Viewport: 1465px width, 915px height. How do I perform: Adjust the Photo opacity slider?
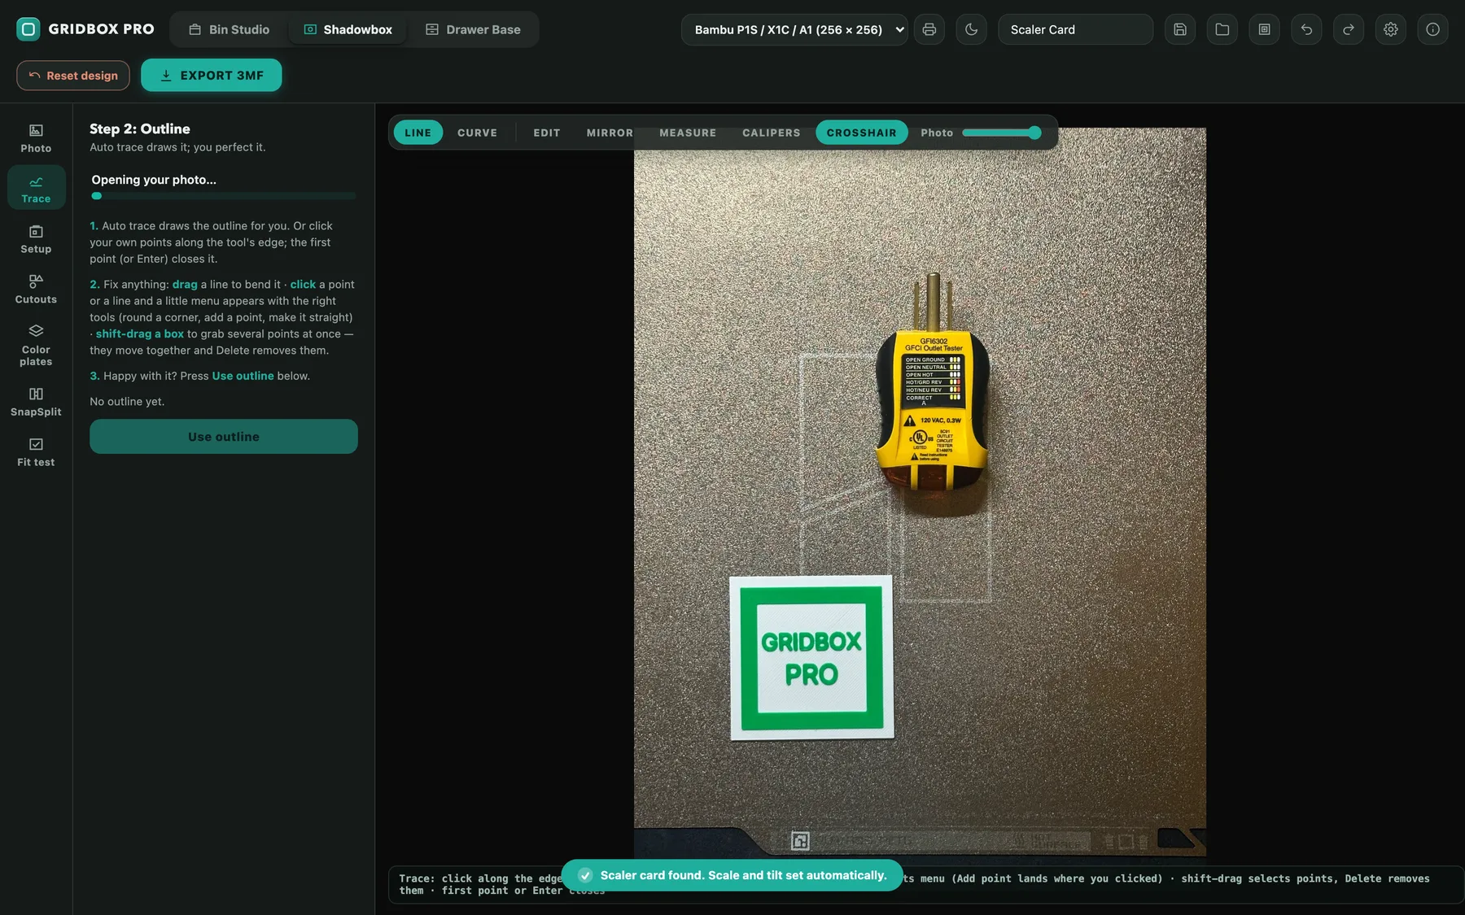[1001, 133]
